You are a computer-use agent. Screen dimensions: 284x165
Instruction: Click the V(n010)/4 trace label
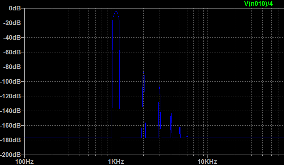pyautogui.click(x=258, y=3)
